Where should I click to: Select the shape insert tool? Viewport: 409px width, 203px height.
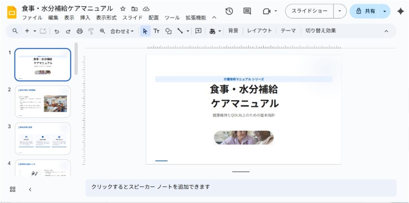tap(169, 31)
